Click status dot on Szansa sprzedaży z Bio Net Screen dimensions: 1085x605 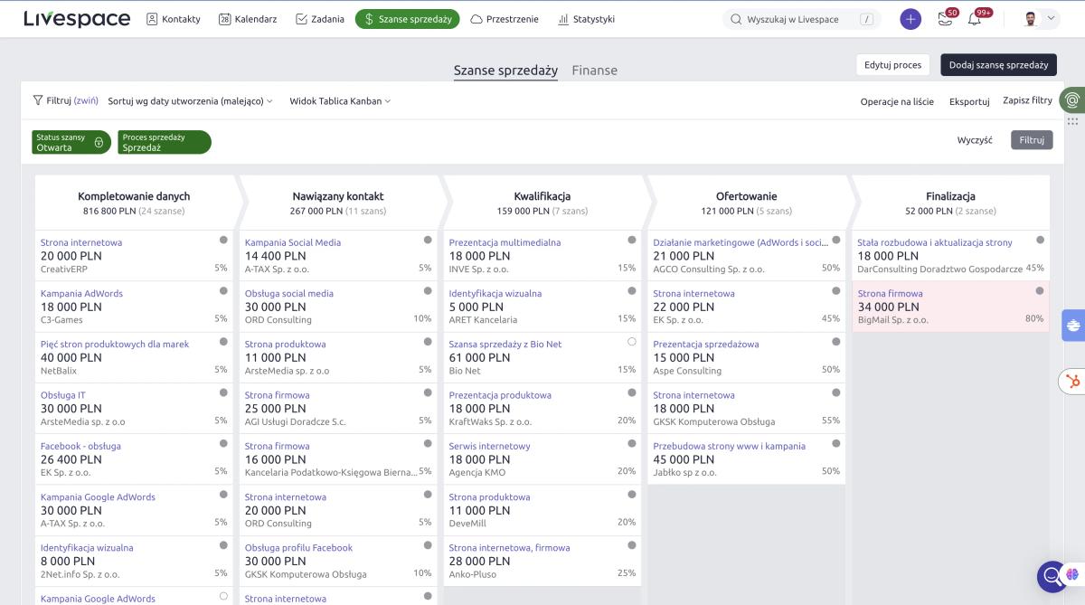point(632,342)
